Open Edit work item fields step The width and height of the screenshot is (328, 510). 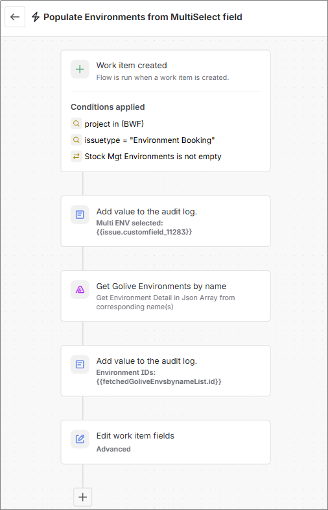(x=165, y=442)
